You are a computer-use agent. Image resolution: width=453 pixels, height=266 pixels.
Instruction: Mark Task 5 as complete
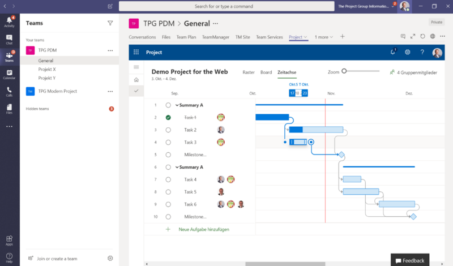click(x=168, y=192)
